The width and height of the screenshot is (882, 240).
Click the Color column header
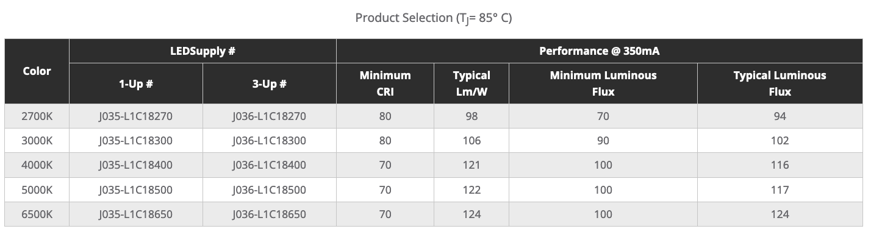point(37,71)
